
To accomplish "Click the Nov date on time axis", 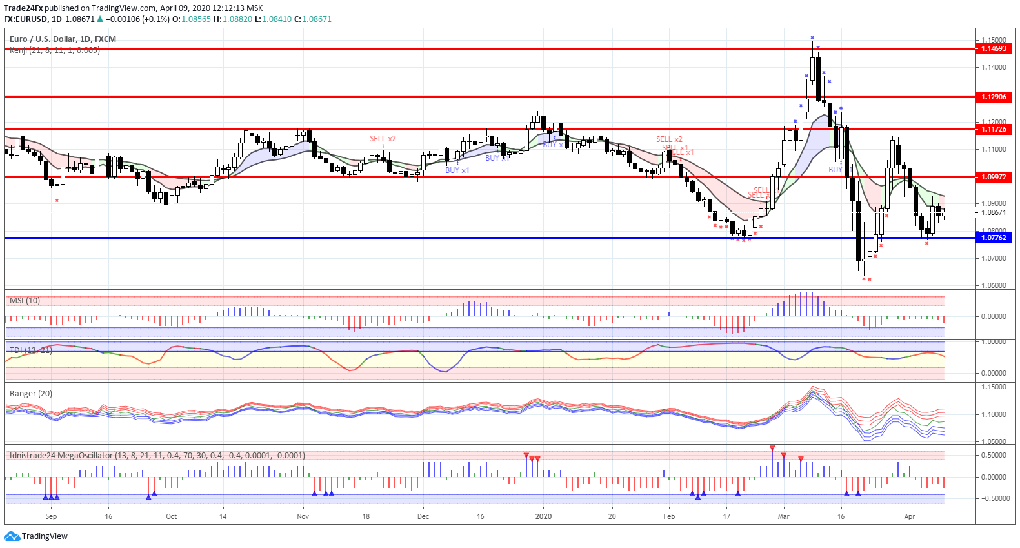I will 303,516.
